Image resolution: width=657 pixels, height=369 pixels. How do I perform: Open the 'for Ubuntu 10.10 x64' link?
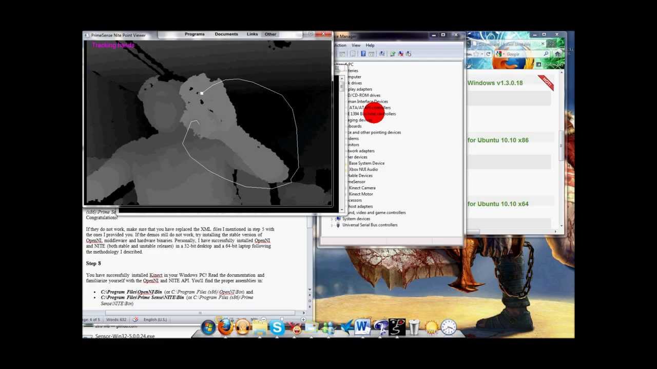pyautogui.click(x=498, y=204)
